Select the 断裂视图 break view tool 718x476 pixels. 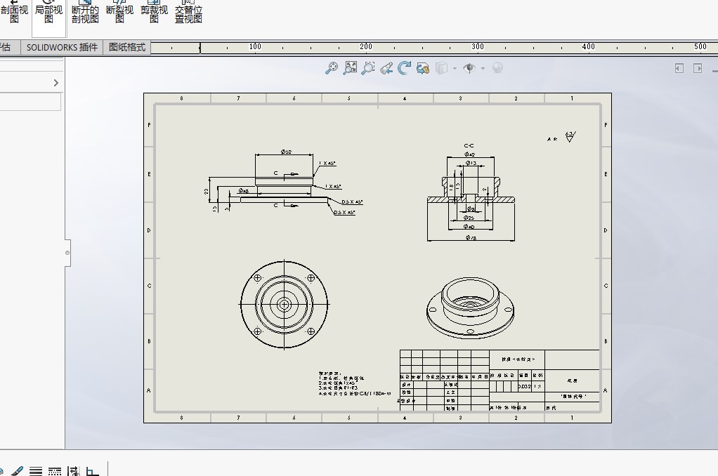119,14
